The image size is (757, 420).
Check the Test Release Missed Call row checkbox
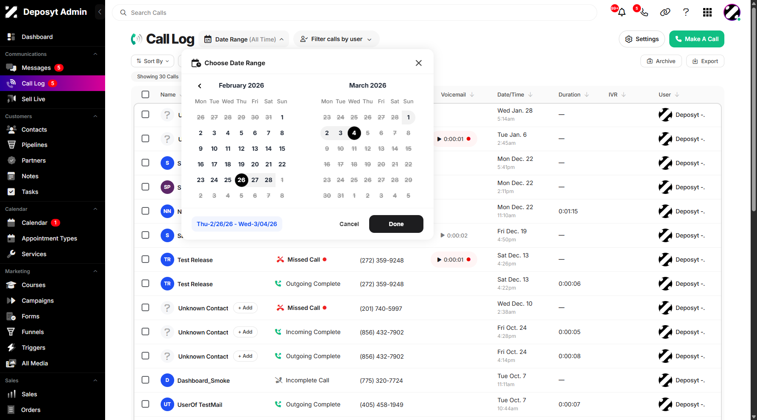(145, 259)
